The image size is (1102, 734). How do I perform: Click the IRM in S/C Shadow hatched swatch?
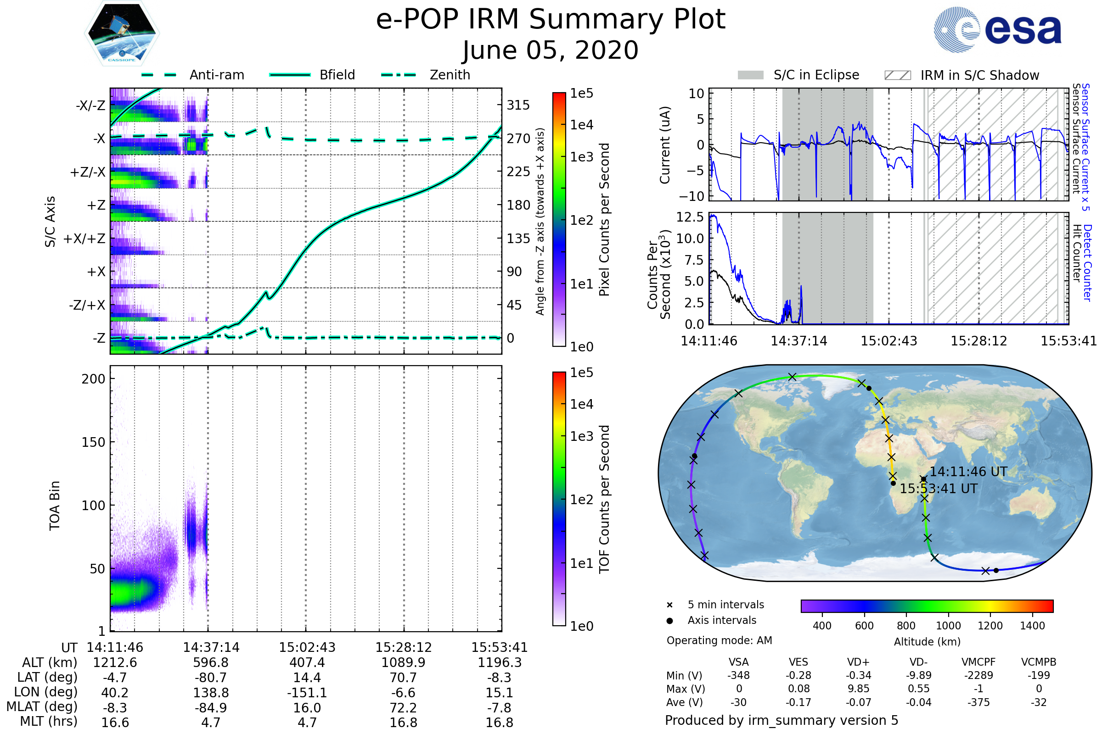897,75
